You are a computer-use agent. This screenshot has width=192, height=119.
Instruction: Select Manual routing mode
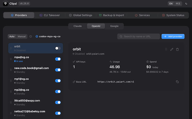click(x=22, y=37)
